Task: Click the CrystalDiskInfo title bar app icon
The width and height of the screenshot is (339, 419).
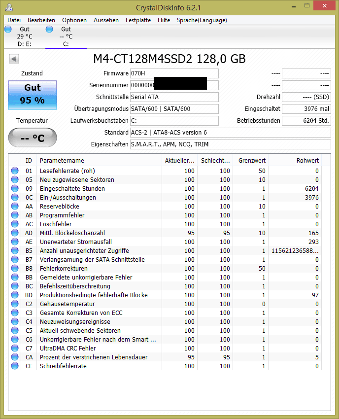Action: [x=9, y=7]
